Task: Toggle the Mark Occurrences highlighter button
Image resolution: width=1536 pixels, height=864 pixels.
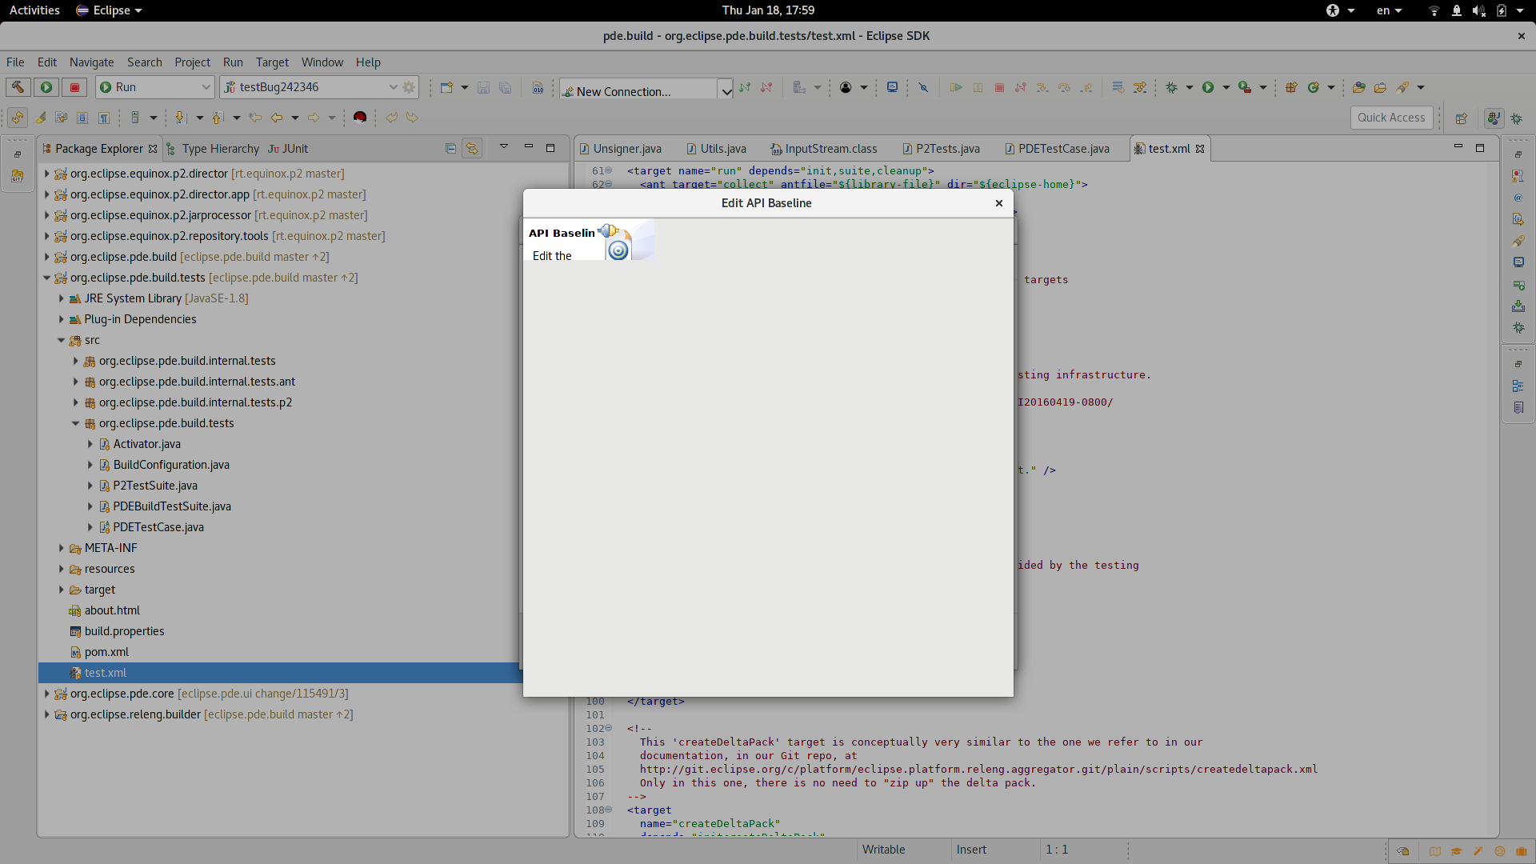Action: tap(39, 118)
